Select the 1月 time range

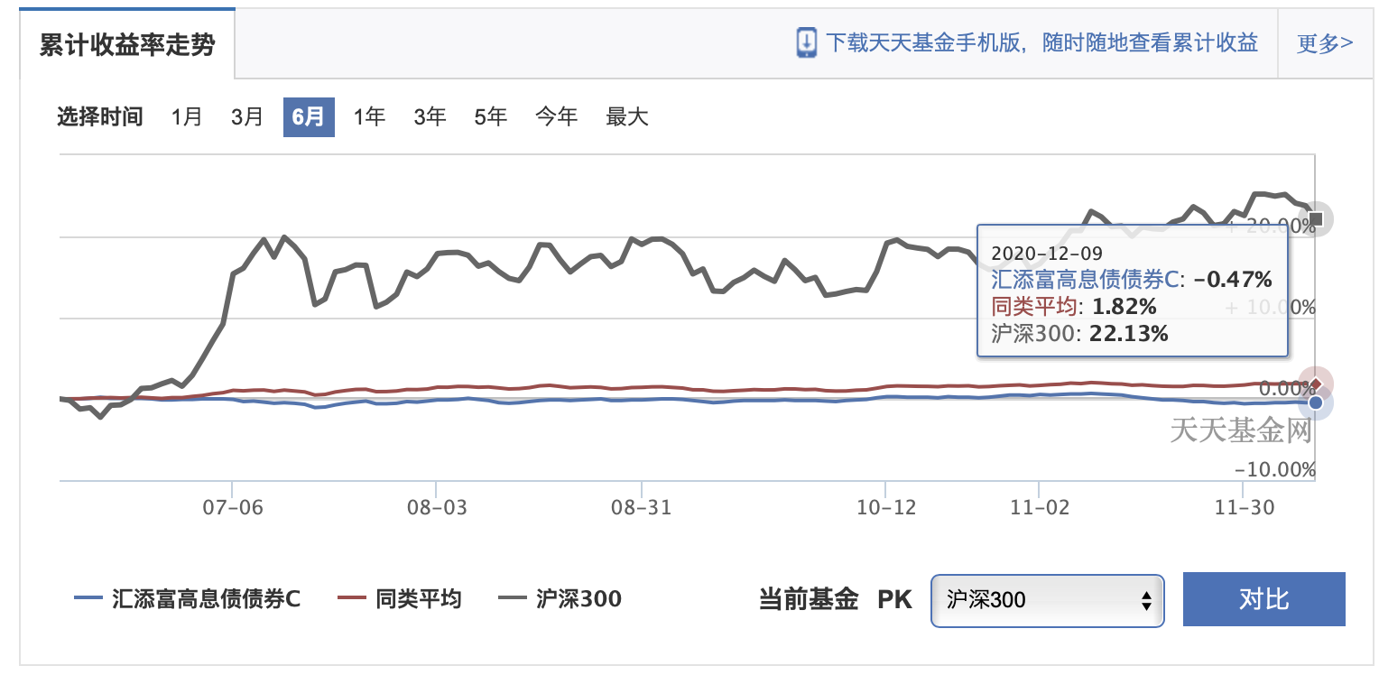[187, 116]
